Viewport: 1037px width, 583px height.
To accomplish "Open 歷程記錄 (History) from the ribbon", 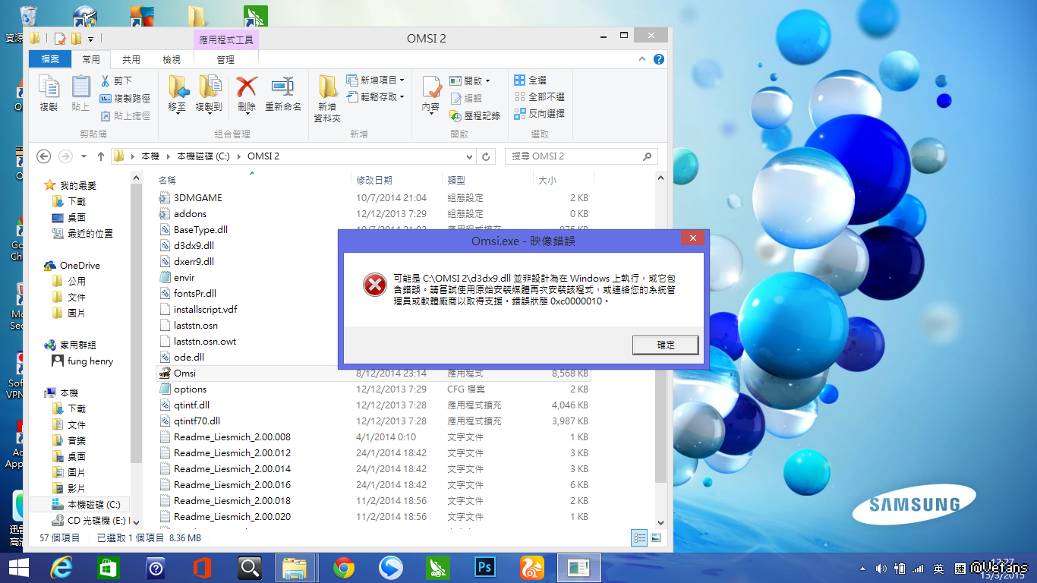I will [475, 115].
